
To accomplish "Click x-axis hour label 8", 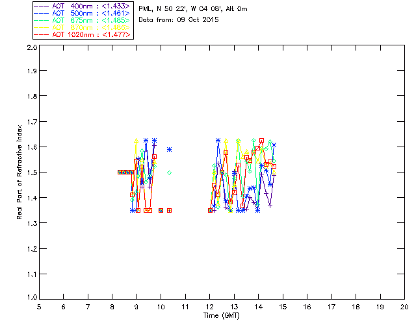I will (x=112, y=307).
